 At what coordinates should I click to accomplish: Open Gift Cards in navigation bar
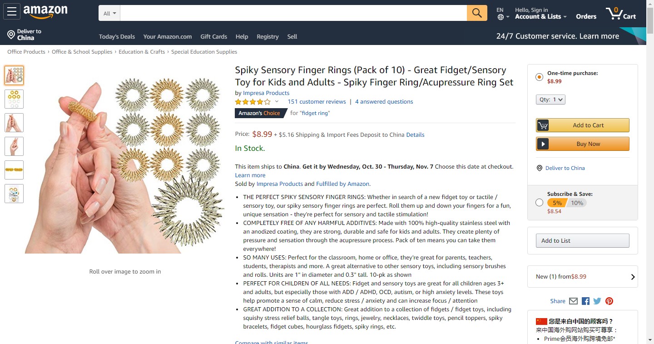tap(213, 37)
